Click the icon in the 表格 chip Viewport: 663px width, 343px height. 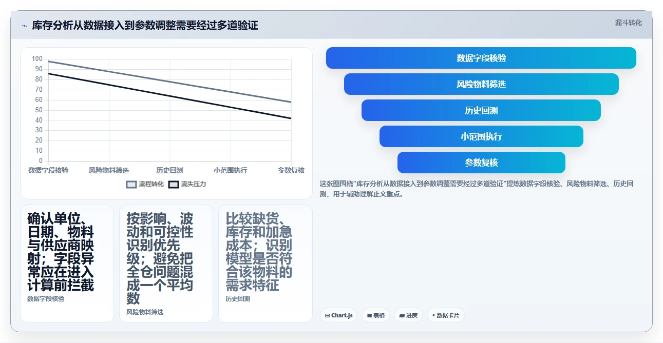369,316
